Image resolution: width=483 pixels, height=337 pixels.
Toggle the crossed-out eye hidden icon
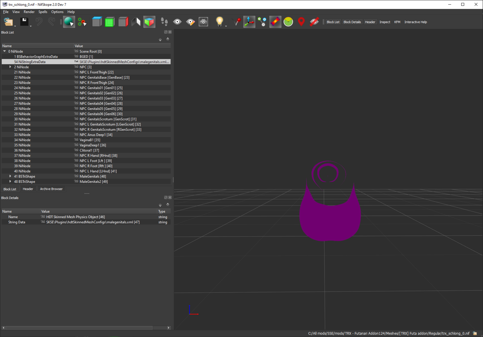[314, 22]
